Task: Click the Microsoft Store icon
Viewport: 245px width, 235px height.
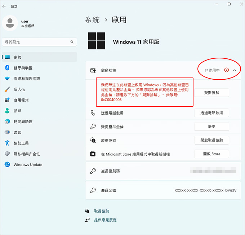Action: coord(93,154)
